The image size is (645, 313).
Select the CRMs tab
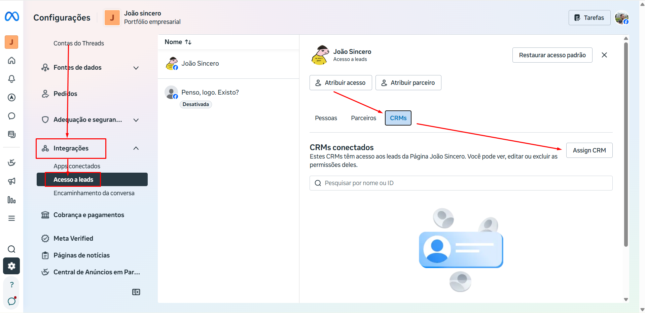[x=398, y=118]
